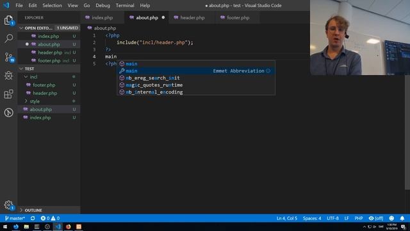Change encoding via UTF-8
Screen dimensions: 410x231
click(x=332, y=218)
